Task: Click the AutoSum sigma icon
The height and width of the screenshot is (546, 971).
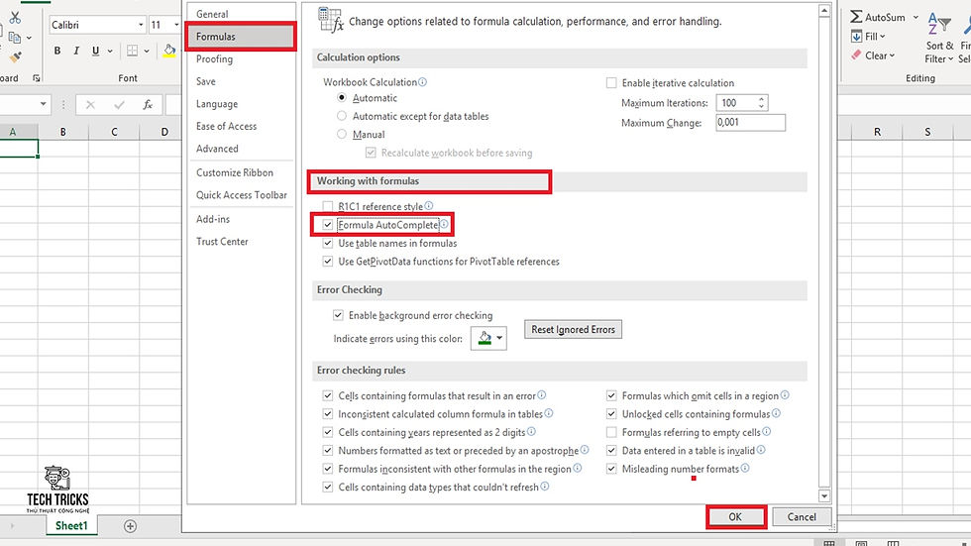Action: tap(856, 17)
